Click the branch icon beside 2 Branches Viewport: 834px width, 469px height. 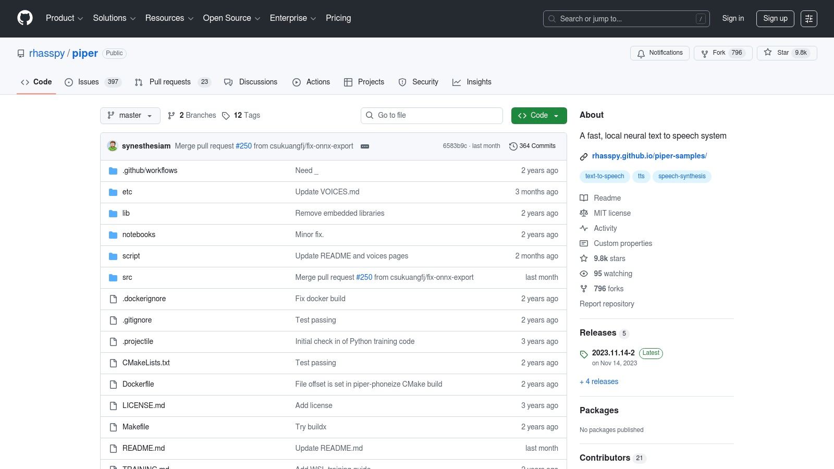tap(171, 116)
